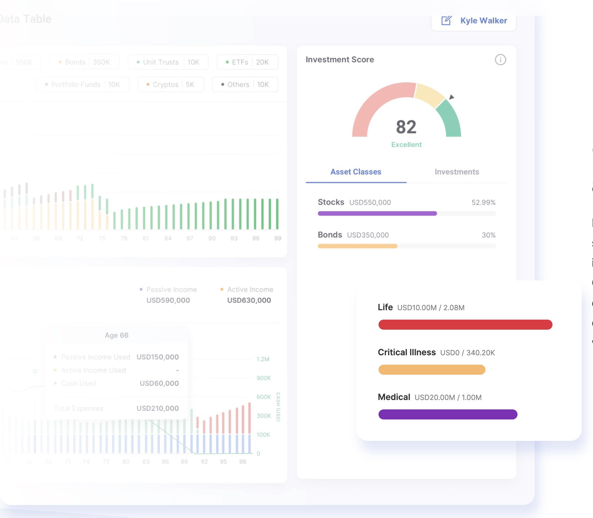The height and width of the screenshot is (518, 593).
Task: Click the Cash Used USD60,000 row
Action: (x=116, y=383)
